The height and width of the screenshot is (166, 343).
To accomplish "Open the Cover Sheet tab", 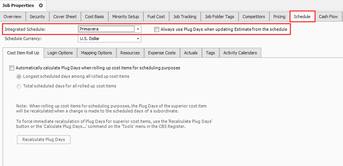I will 65,17.
